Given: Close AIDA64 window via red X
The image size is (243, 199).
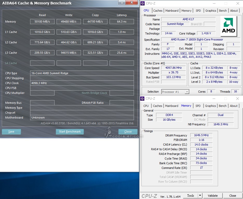Looking at the screenshot, I should pyautogui.click(x=132, y=3).
